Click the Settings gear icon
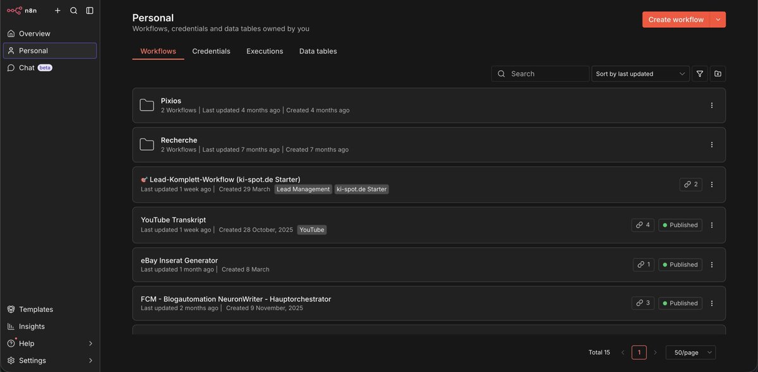 click(11, 361)
